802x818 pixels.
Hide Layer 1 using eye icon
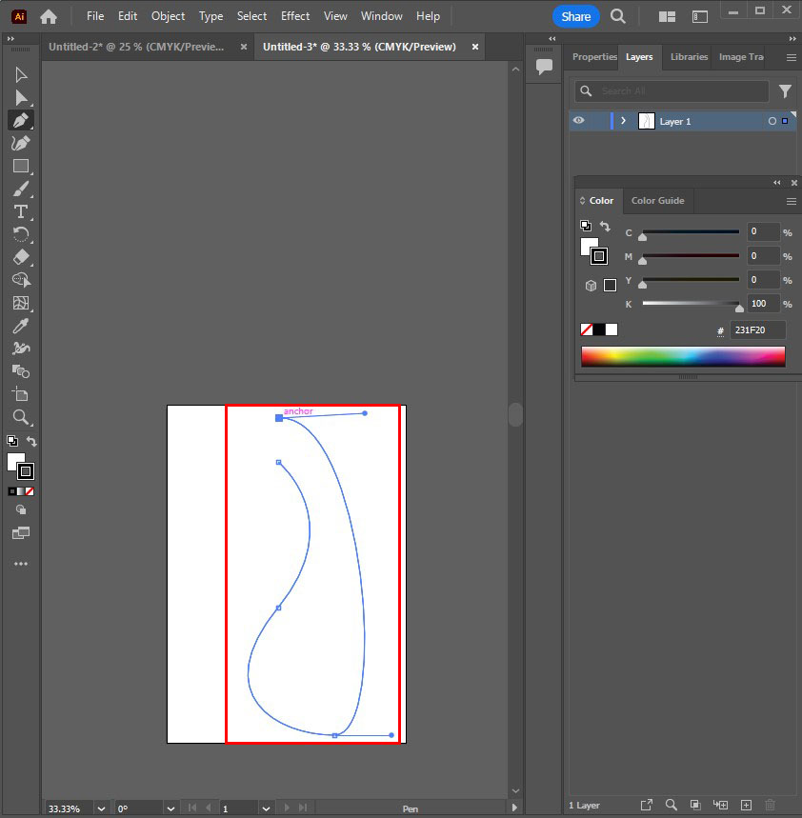578,121
